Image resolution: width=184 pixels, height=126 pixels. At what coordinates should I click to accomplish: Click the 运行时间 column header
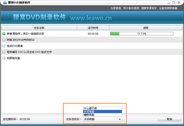[93, 28]
